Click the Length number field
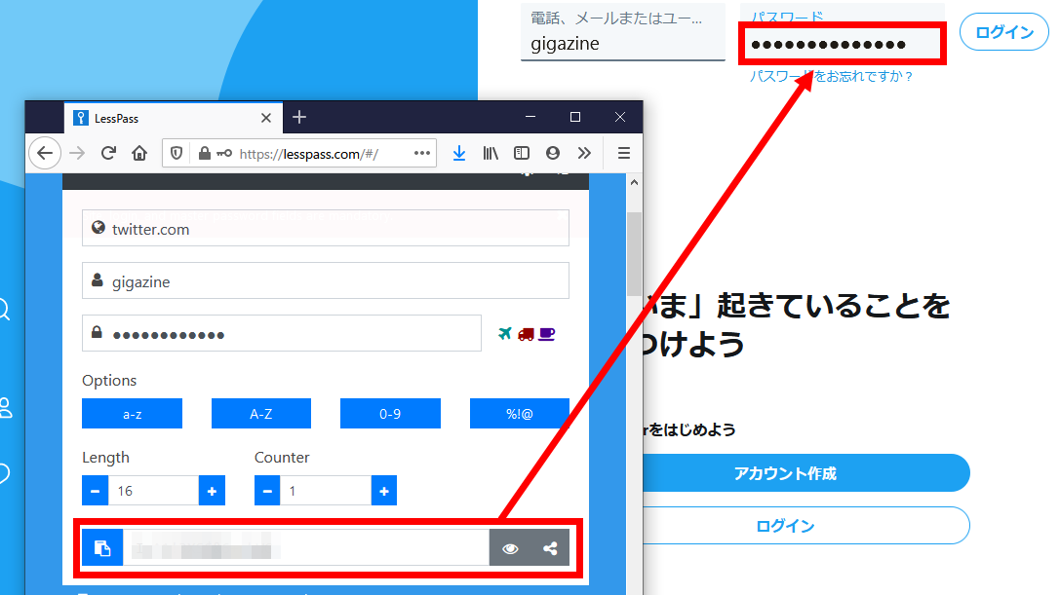 153,491
